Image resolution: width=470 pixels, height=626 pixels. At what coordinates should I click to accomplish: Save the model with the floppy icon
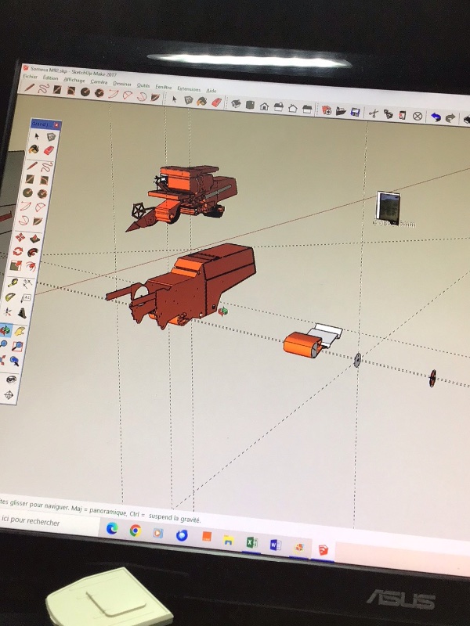(356, 113)
